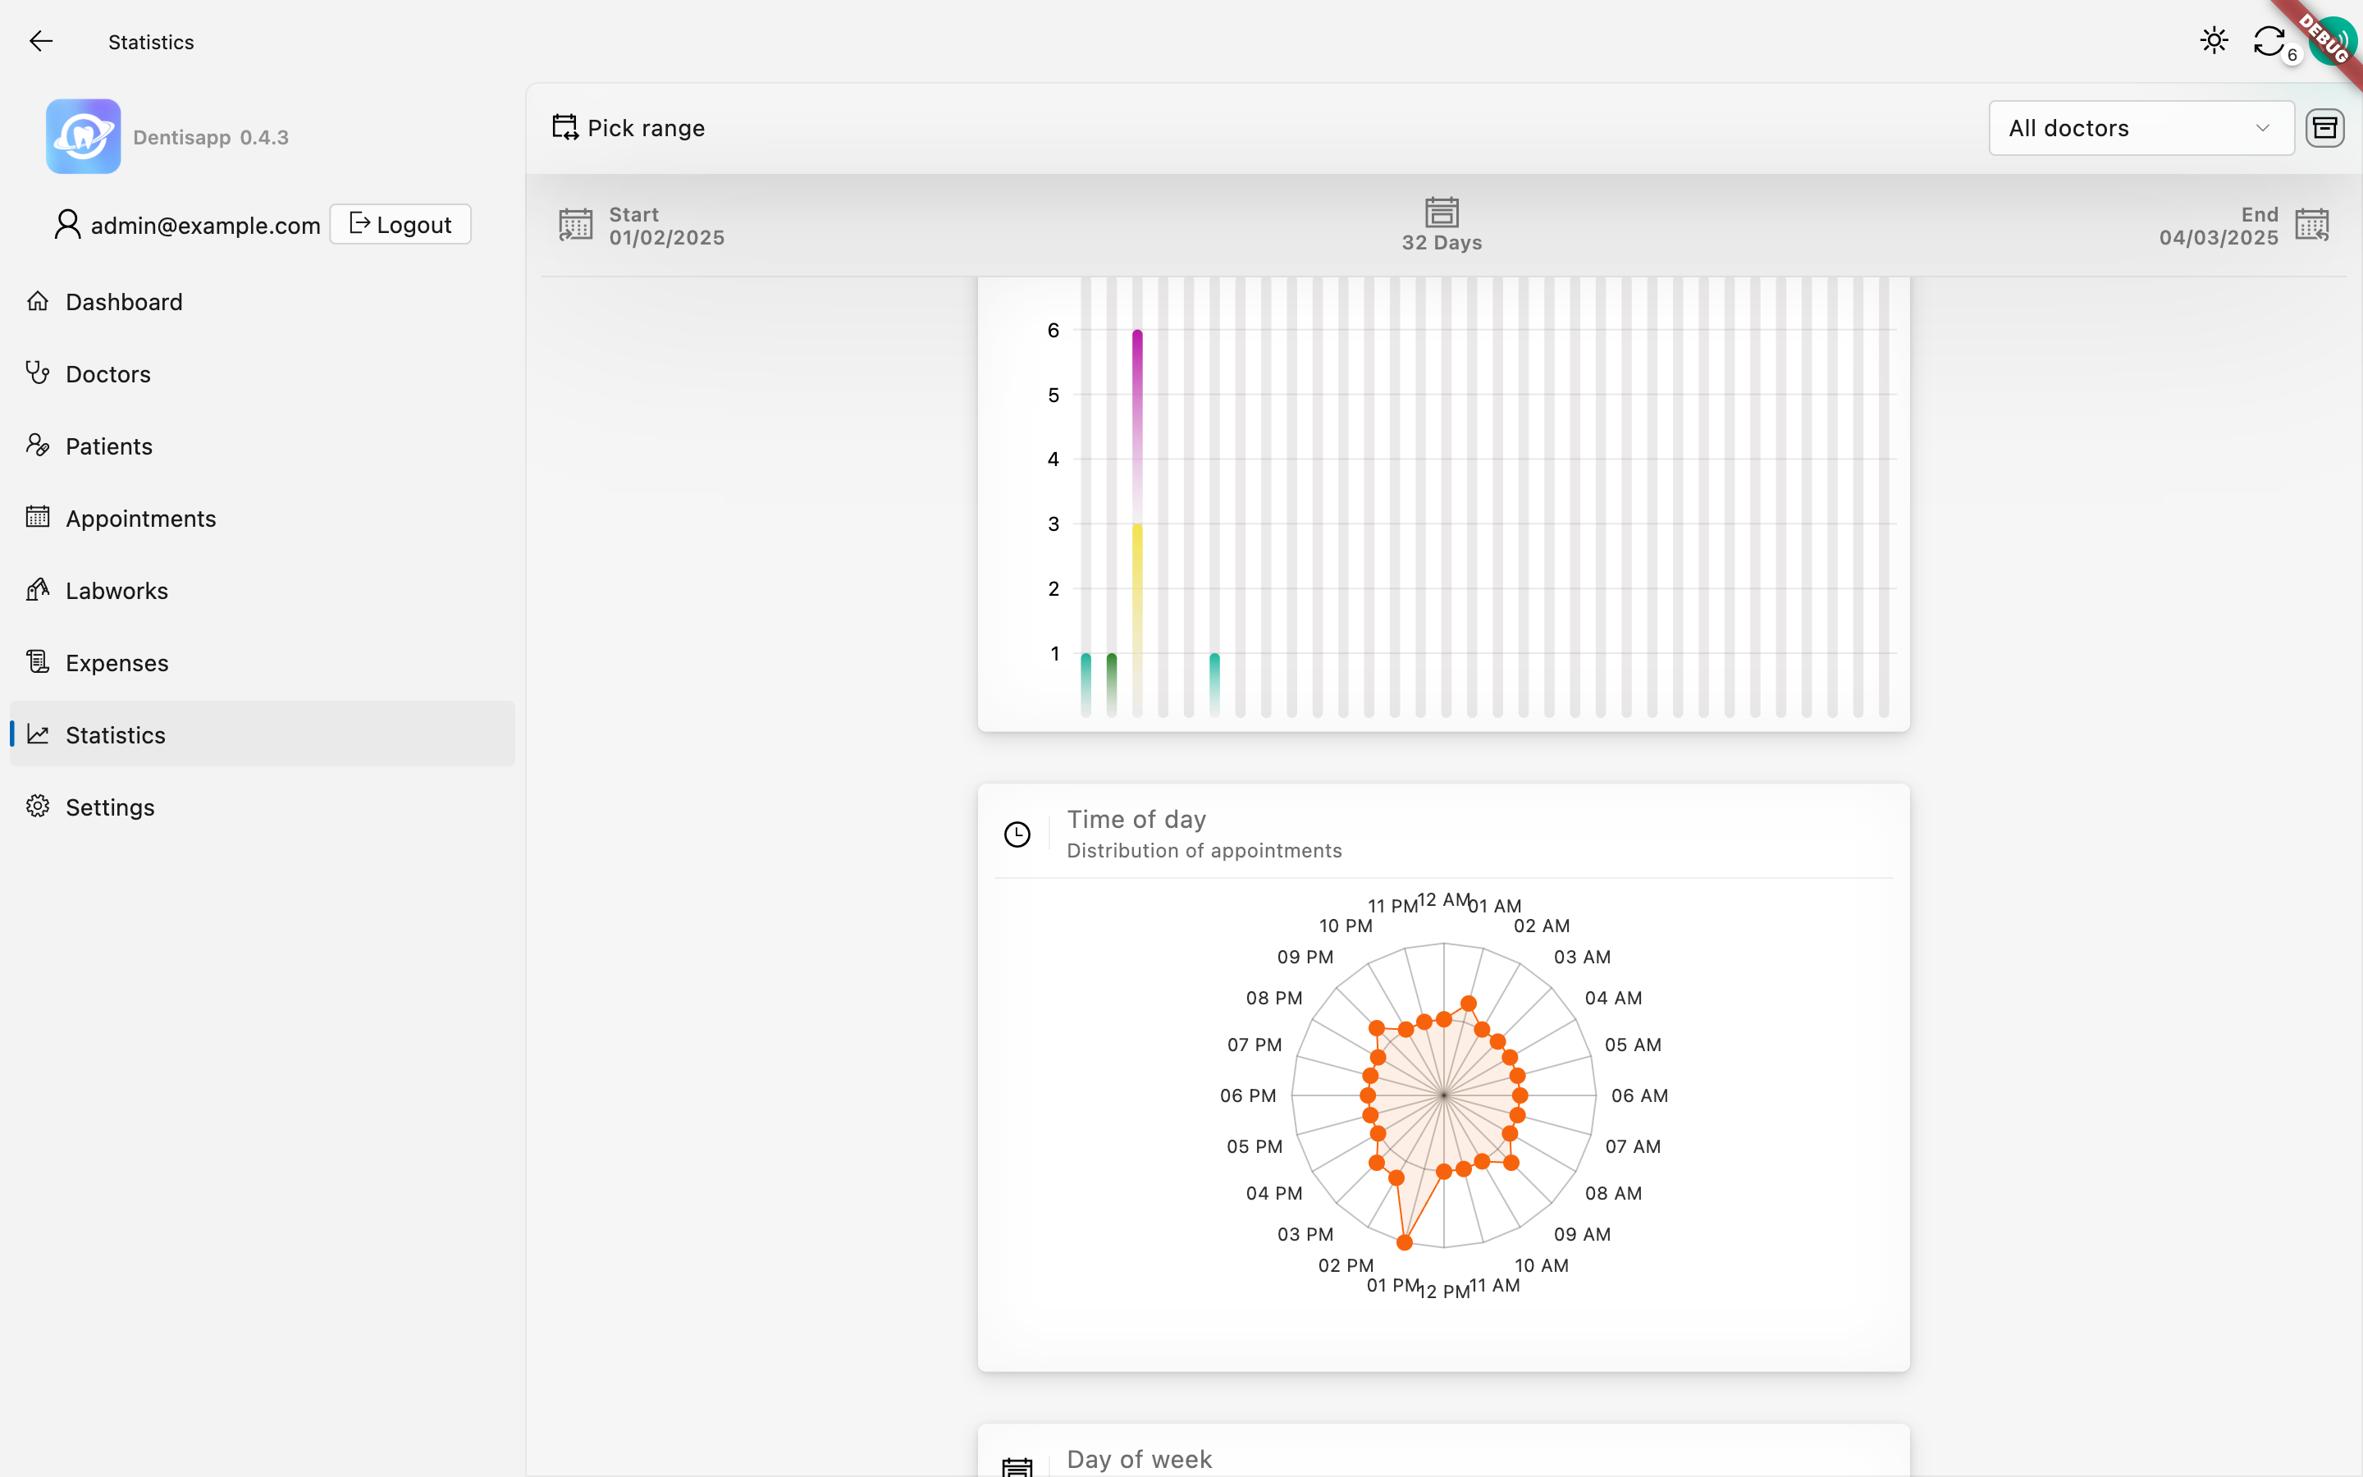Click the y-axis value 6 on bar chart
This screenshot has width=2363, height=1477.
[1054, 330]
